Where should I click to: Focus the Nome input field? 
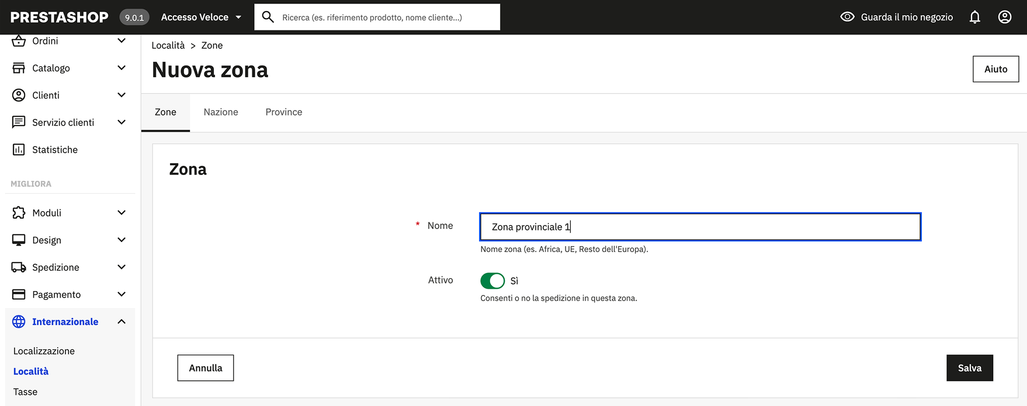[700, 227]
